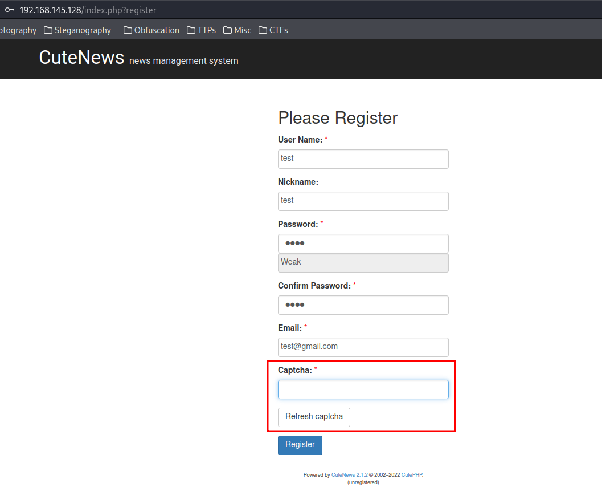
Task: Click the 'Confirm Password:' label
Action: pyautogui.click(x=314, y=286)
